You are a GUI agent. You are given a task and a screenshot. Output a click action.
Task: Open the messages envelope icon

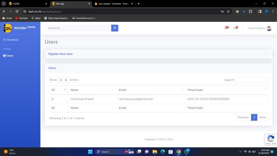tap(235, 28)
